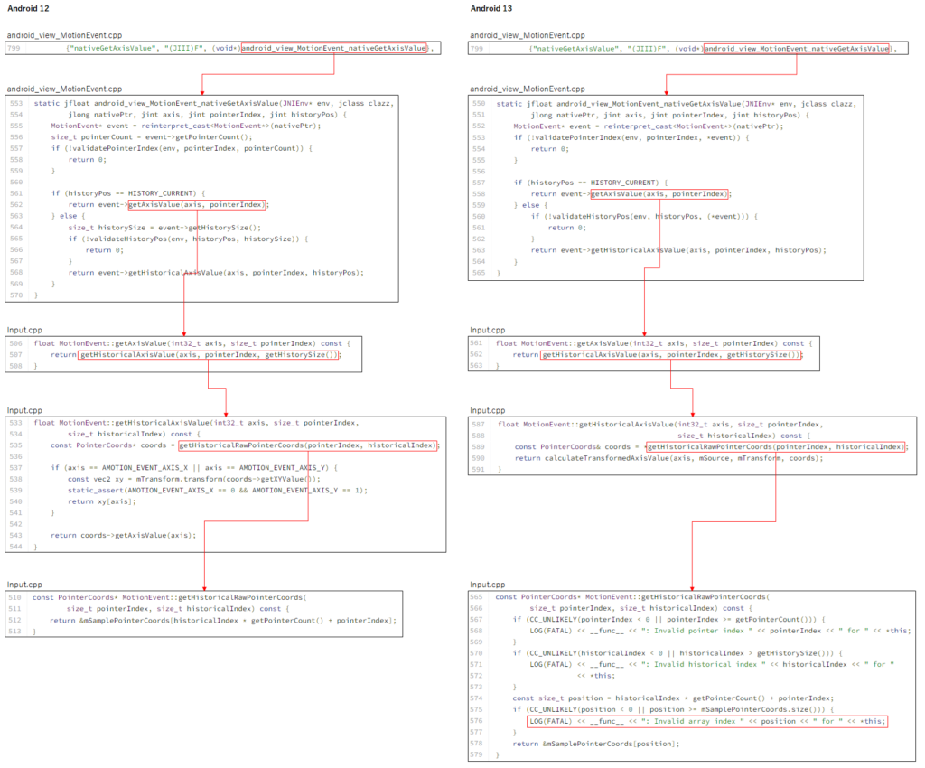Click highlighted getHistoricalAxisValue call on Android 12 line 507
This screenshot has height=768, width=925.
[209, 354]
